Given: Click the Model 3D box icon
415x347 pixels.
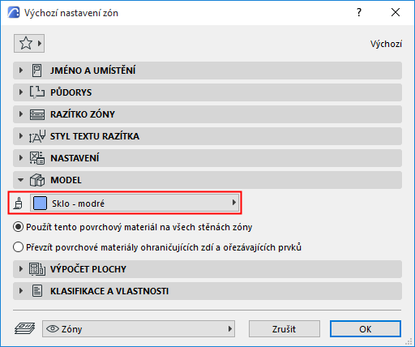Looking at the screenshot, I should click(x=37, y=180).
